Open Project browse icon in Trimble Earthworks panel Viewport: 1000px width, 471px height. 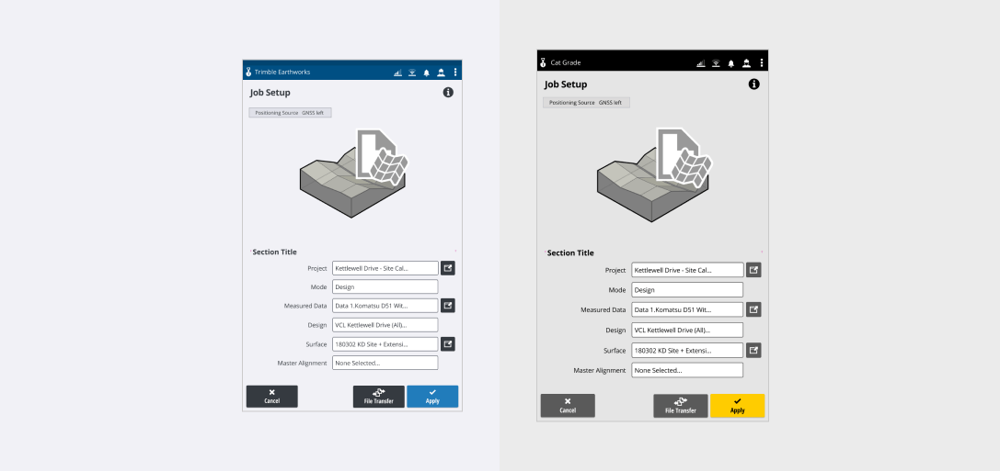[448, 268]
